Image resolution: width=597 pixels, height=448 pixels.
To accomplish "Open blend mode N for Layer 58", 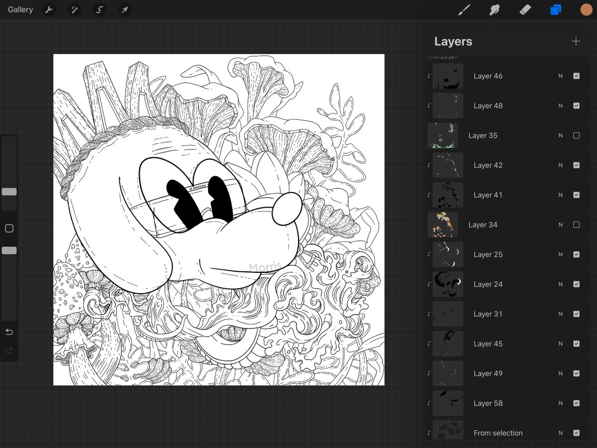I will coord(561,403).
